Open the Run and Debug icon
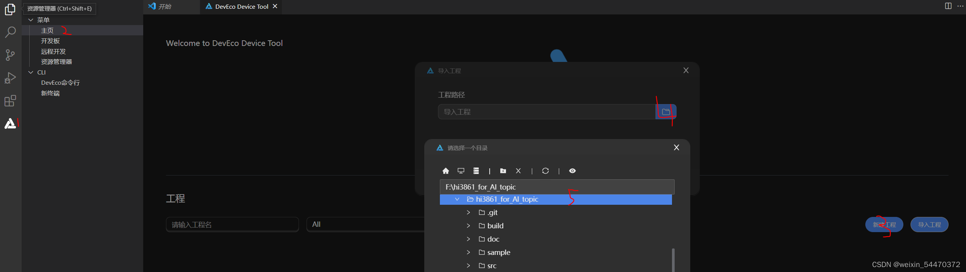Image resolution: width=966 pixels, height=272 pixels. coord(10,78)
